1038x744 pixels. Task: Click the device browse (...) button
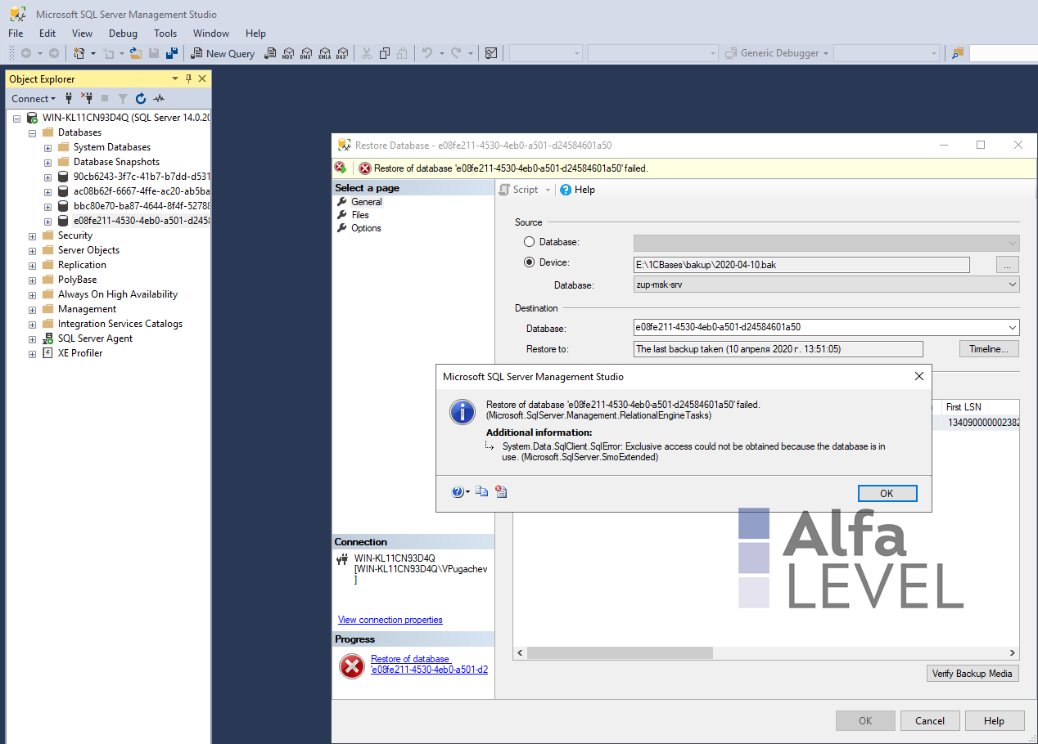point(1008,264)
